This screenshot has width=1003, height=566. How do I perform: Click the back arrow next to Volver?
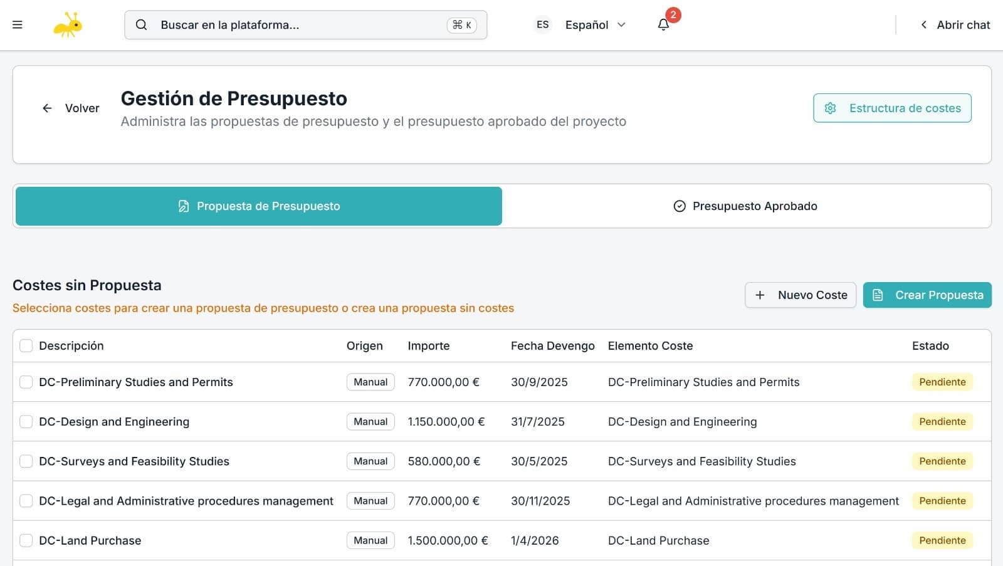click(x=47, y=108)
